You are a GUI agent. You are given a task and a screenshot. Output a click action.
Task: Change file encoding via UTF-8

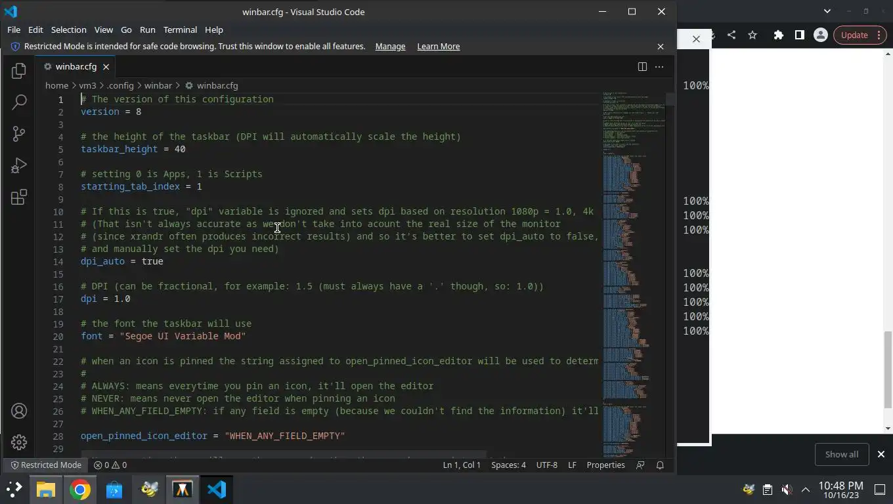pos(547,465)
